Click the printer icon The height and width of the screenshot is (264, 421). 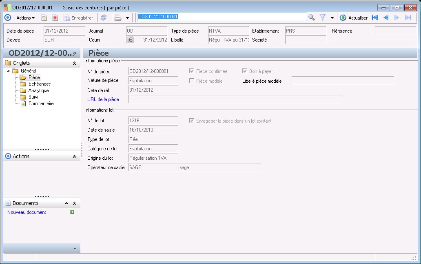pos(118,18)
